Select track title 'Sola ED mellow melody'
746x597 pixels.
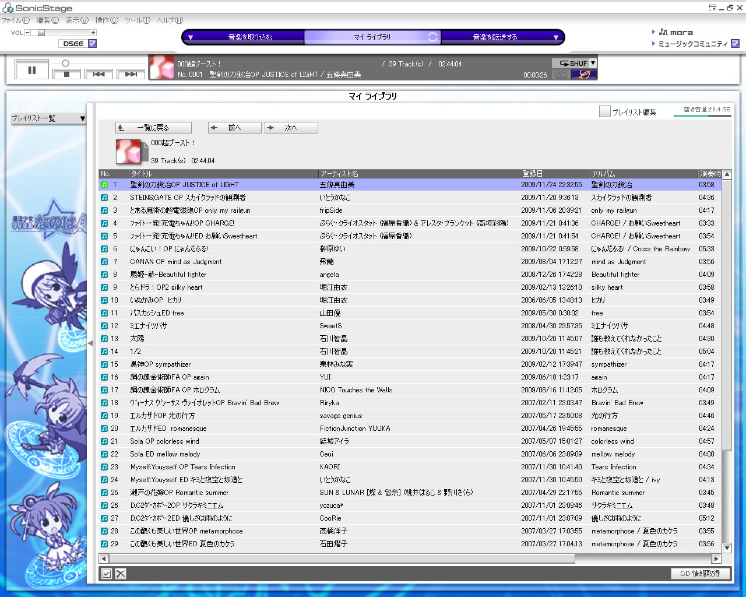tap(165, 454)
